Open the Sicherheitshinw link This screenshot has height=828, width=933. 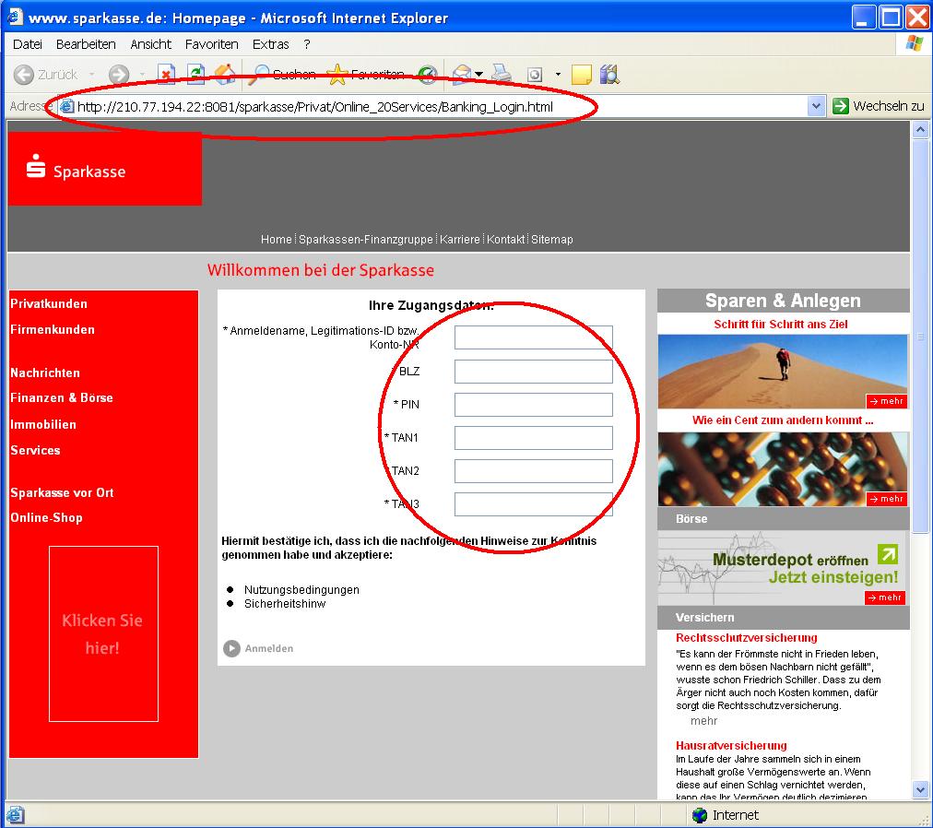pos(285,604)
